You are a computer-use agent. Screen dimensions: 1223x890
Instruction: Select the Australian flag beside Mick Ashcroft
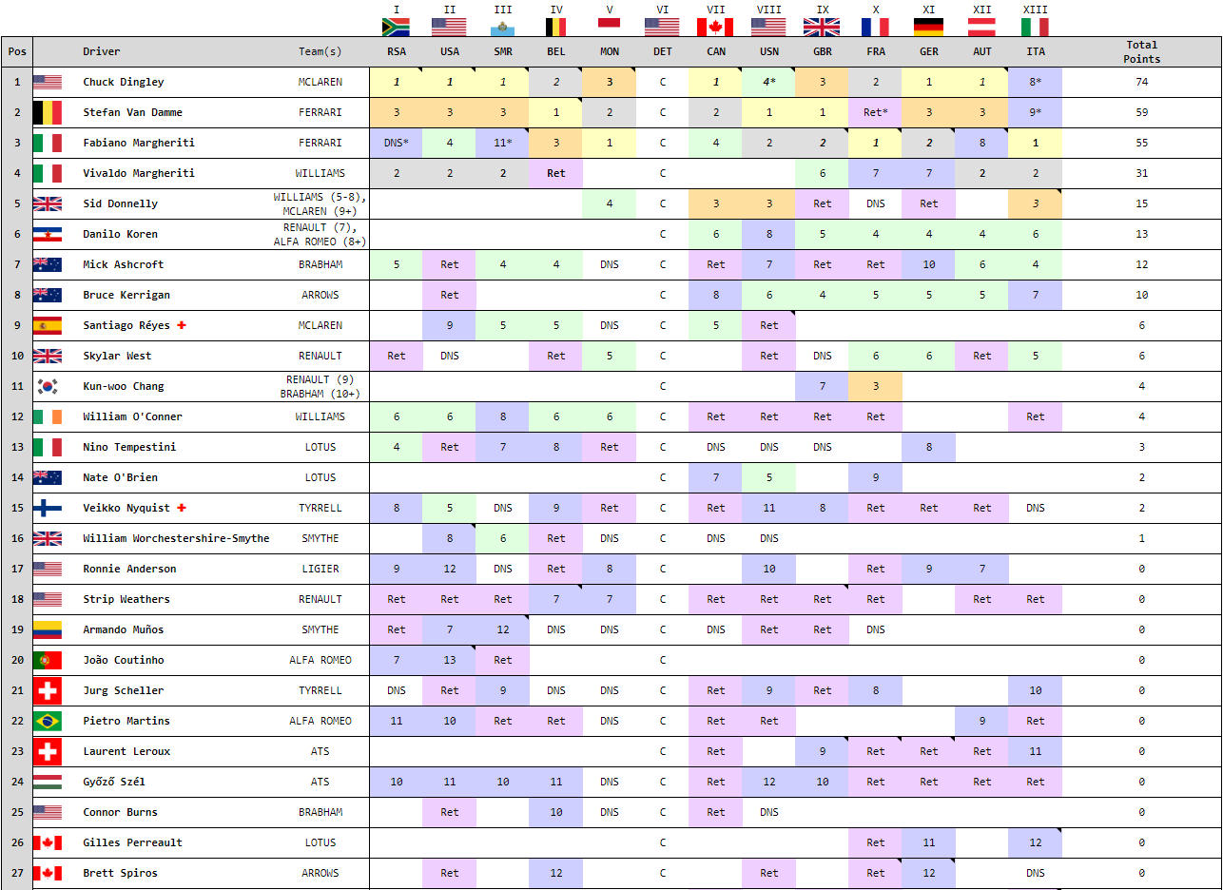point(48,264)
